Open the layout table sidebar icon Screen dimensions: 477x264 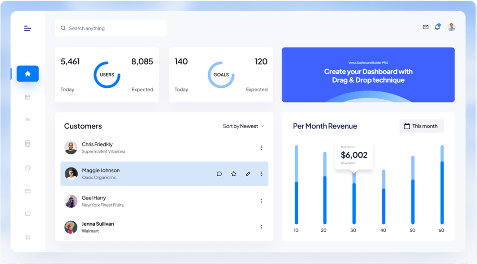click(x=28, y=97)
